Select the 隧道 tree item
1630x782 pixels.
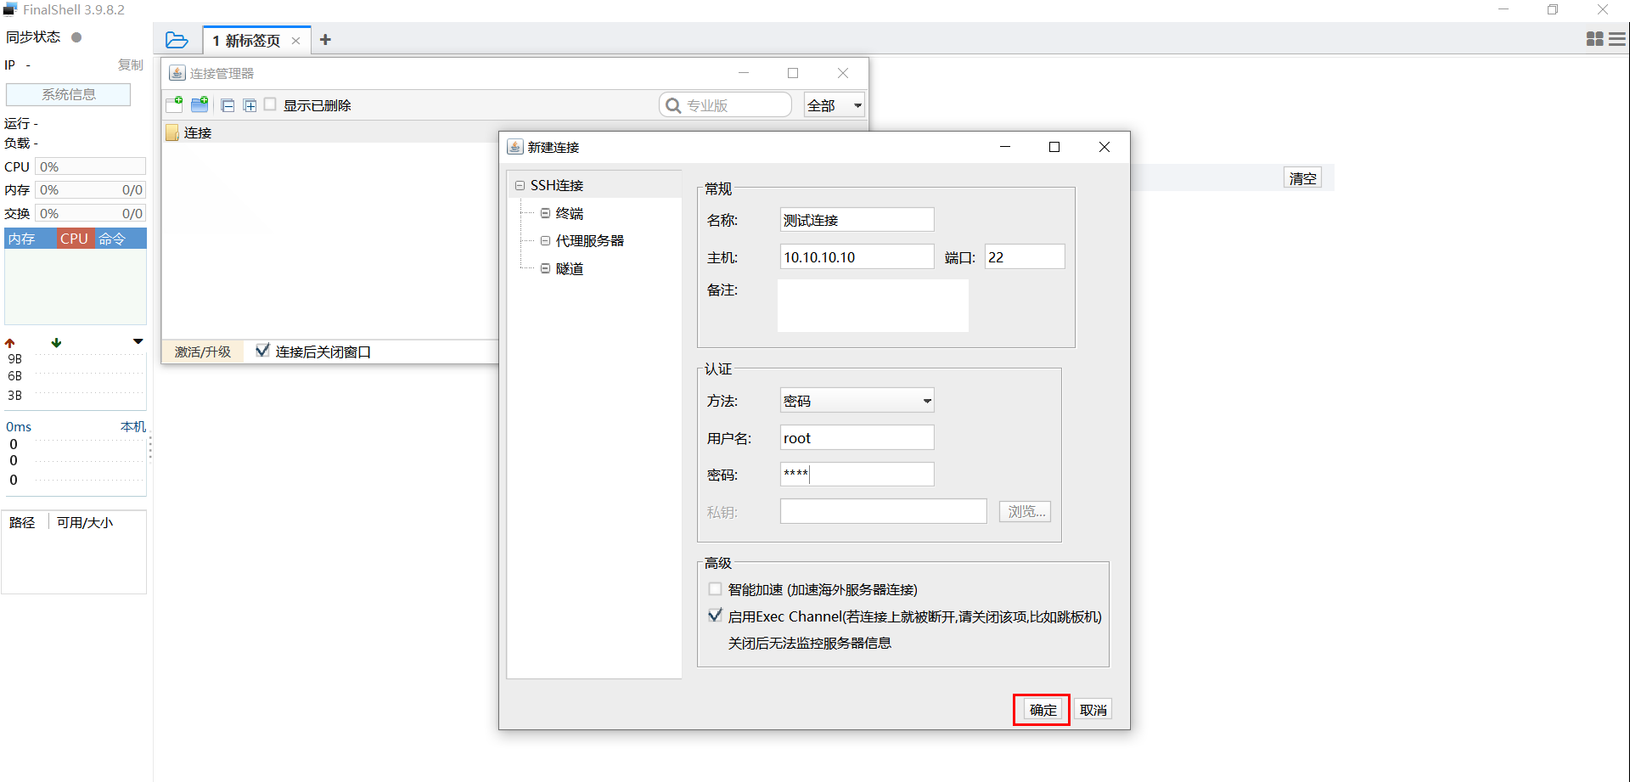[x=570, y=268]
